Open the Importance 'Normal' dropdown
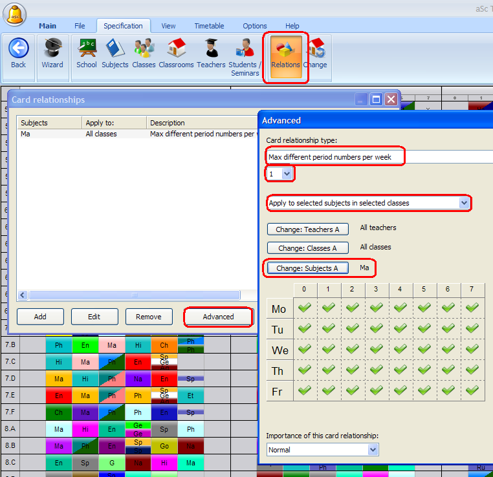This screenshot has width=493, height=477. 372,449
